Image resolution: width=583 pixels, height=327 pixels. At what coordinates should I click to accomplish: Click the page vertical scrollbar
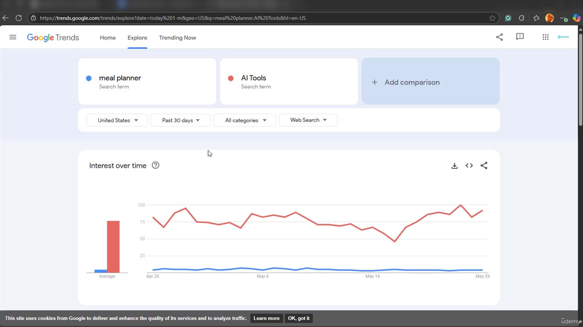580,79
